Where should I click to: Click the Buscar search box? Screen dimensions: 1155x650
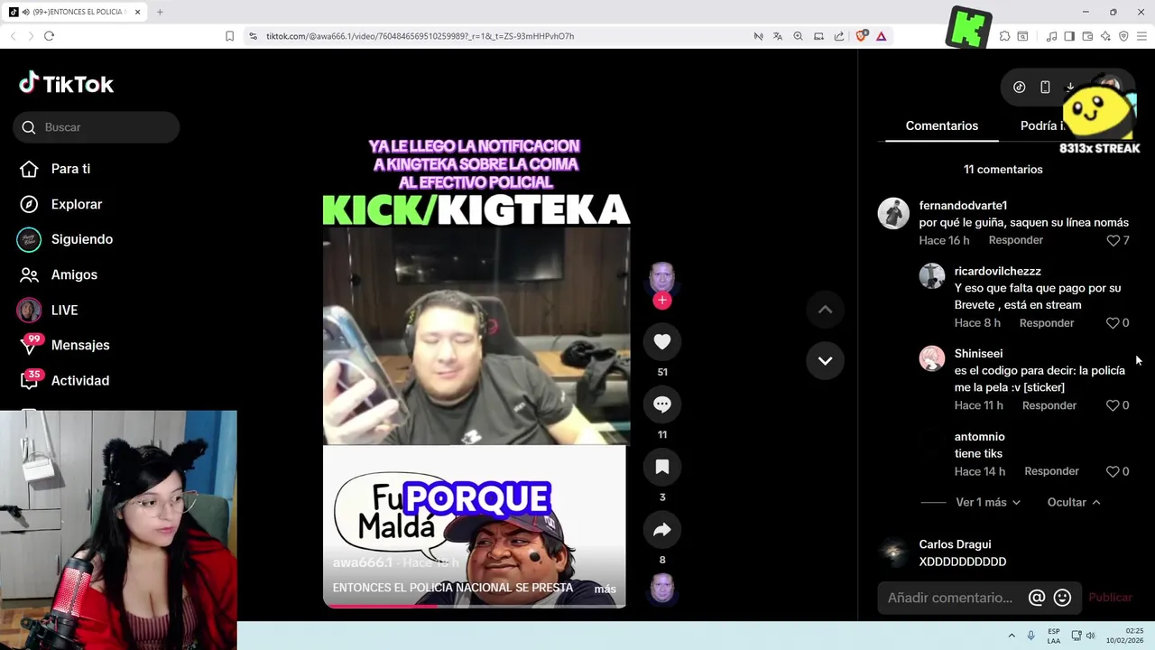pyautogui.click(x=97, y=127)
